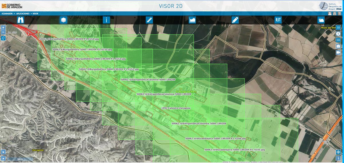Select footprint 50062_ElBurgoDeEbro_5000_199209_P1_0152.jpg

[x=109, y=69]
